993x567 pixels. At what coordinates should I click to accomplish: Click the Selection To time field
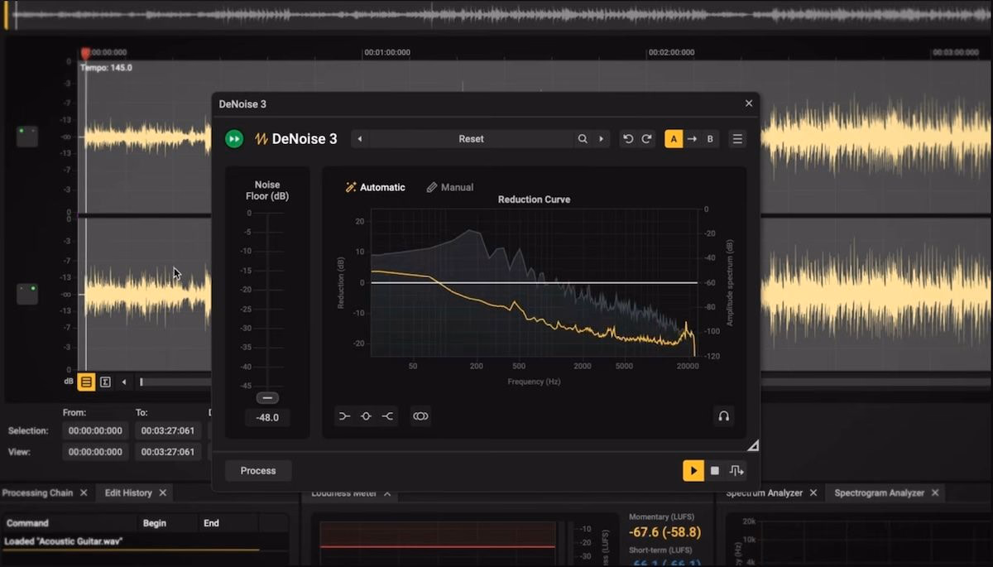click(x=168, y=430)
